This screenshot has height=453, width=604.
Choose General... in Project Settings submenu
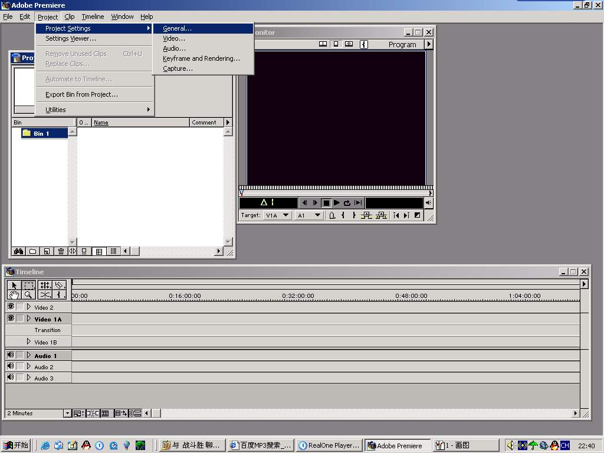coord(203,28)
